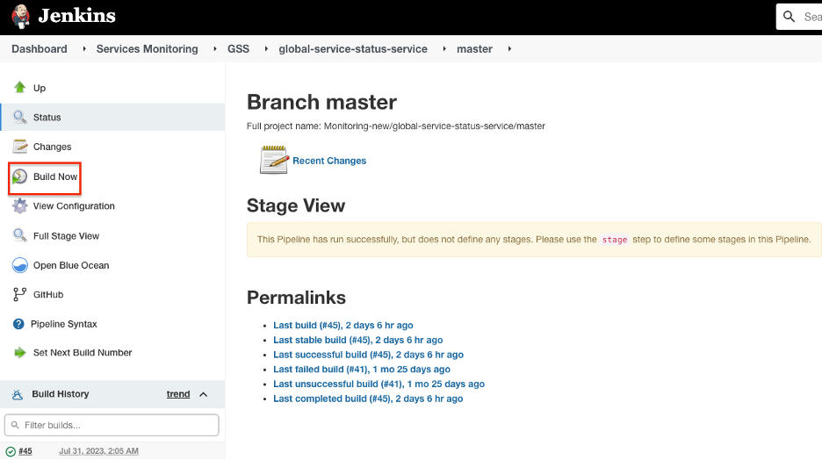Click the Pipeline Syntax help icon
The width and height of the screenshot is (822, 460).
pyautogui.click(x=18, y=324)
